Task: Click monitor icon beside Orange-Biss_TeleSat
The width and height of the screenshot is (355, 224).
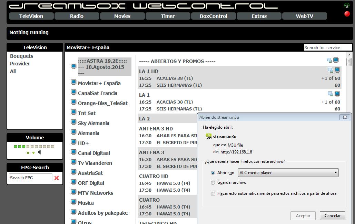Action: click(73, 102)
